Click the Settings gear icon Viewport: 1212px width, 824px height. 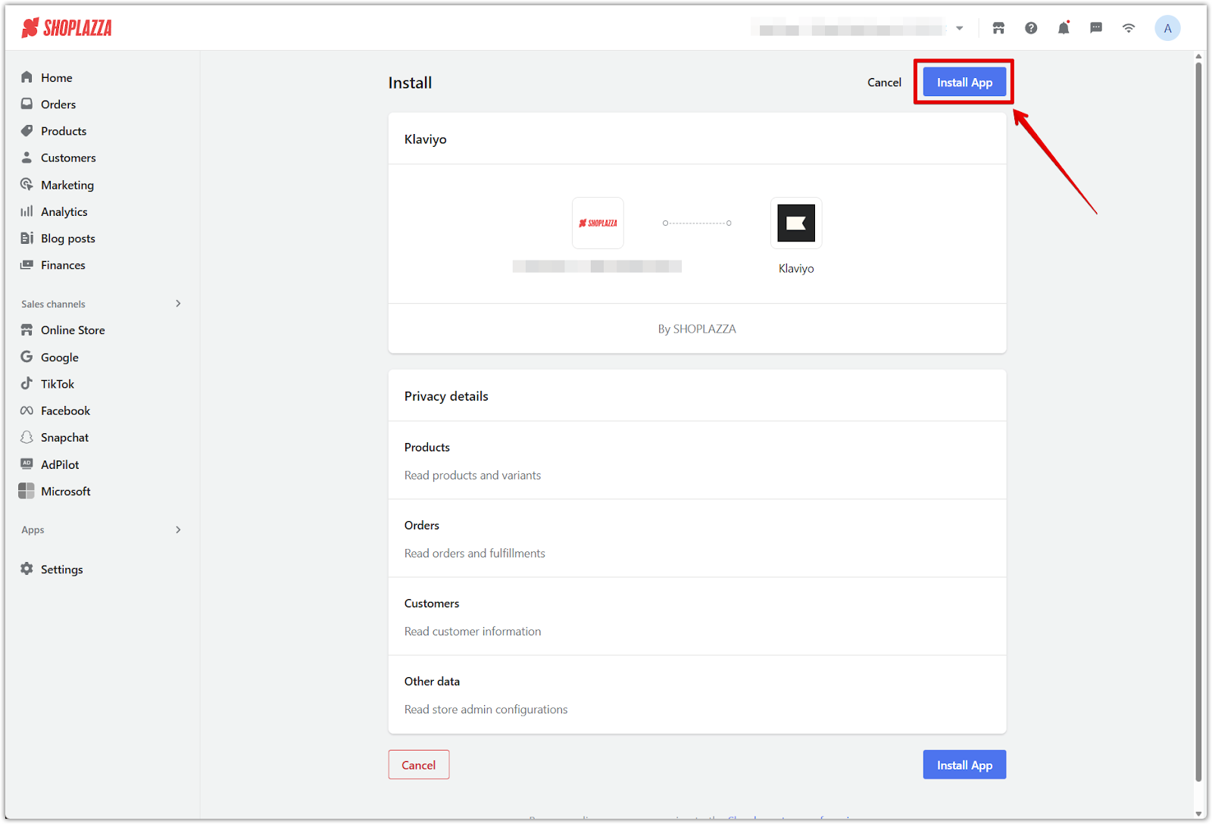coord(27,569)
